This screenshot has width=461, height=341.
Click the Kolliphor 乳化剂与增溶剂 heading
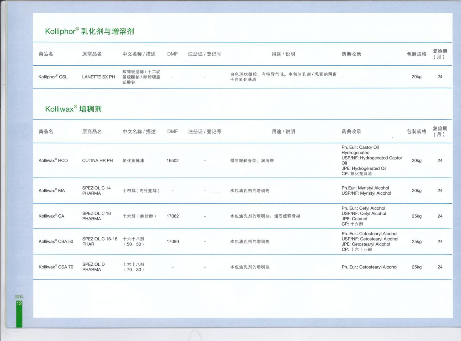pyautogui.click(x=90, y=31)
